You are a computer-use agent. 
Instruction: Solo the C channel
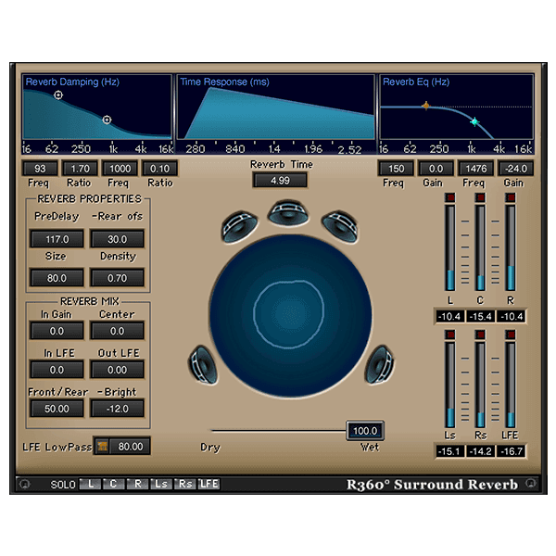(x=113, y=484)
